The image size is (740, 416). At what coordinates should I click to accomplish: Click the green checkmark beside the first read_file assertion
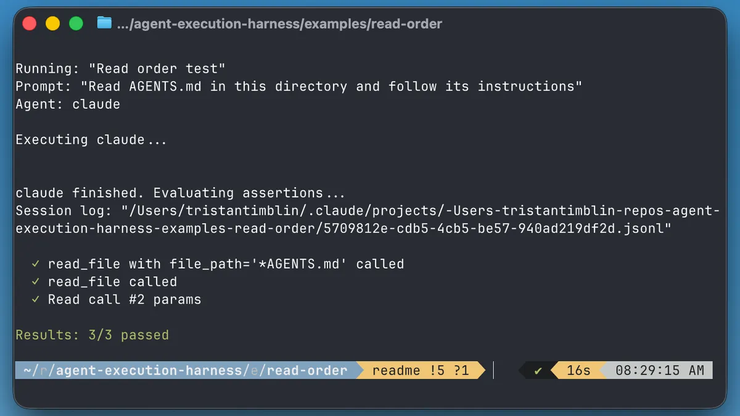[34, 264]
